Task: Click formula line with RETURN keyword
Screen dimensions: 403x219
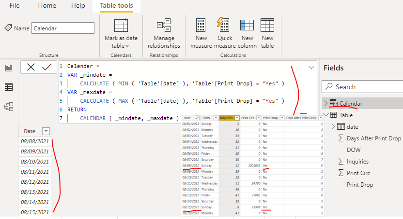Action: (x=77, y=109)
